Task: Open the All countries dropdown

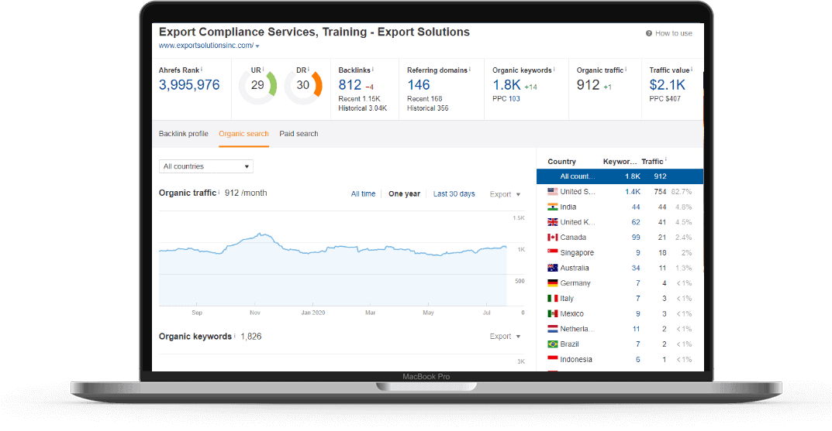Action: tap(206, 166)
